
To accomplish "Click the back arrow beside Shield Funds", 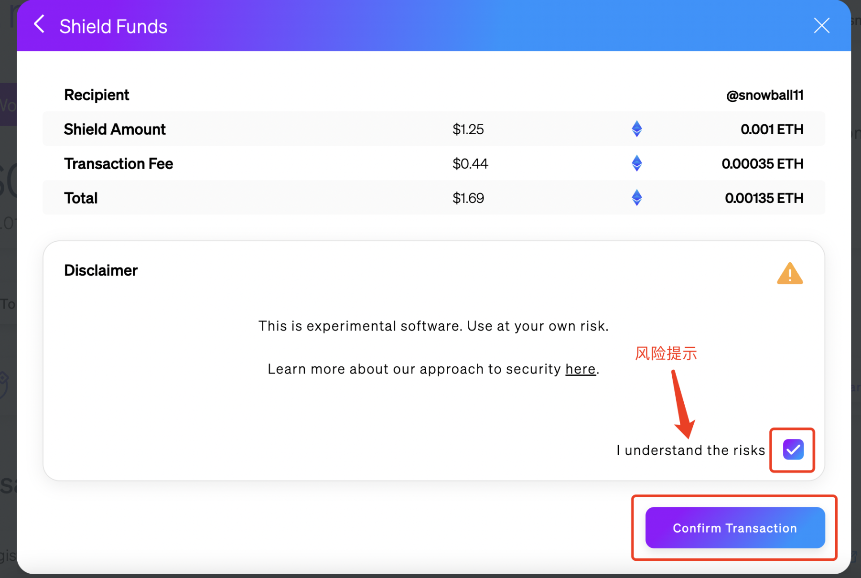I will point(40,24).
